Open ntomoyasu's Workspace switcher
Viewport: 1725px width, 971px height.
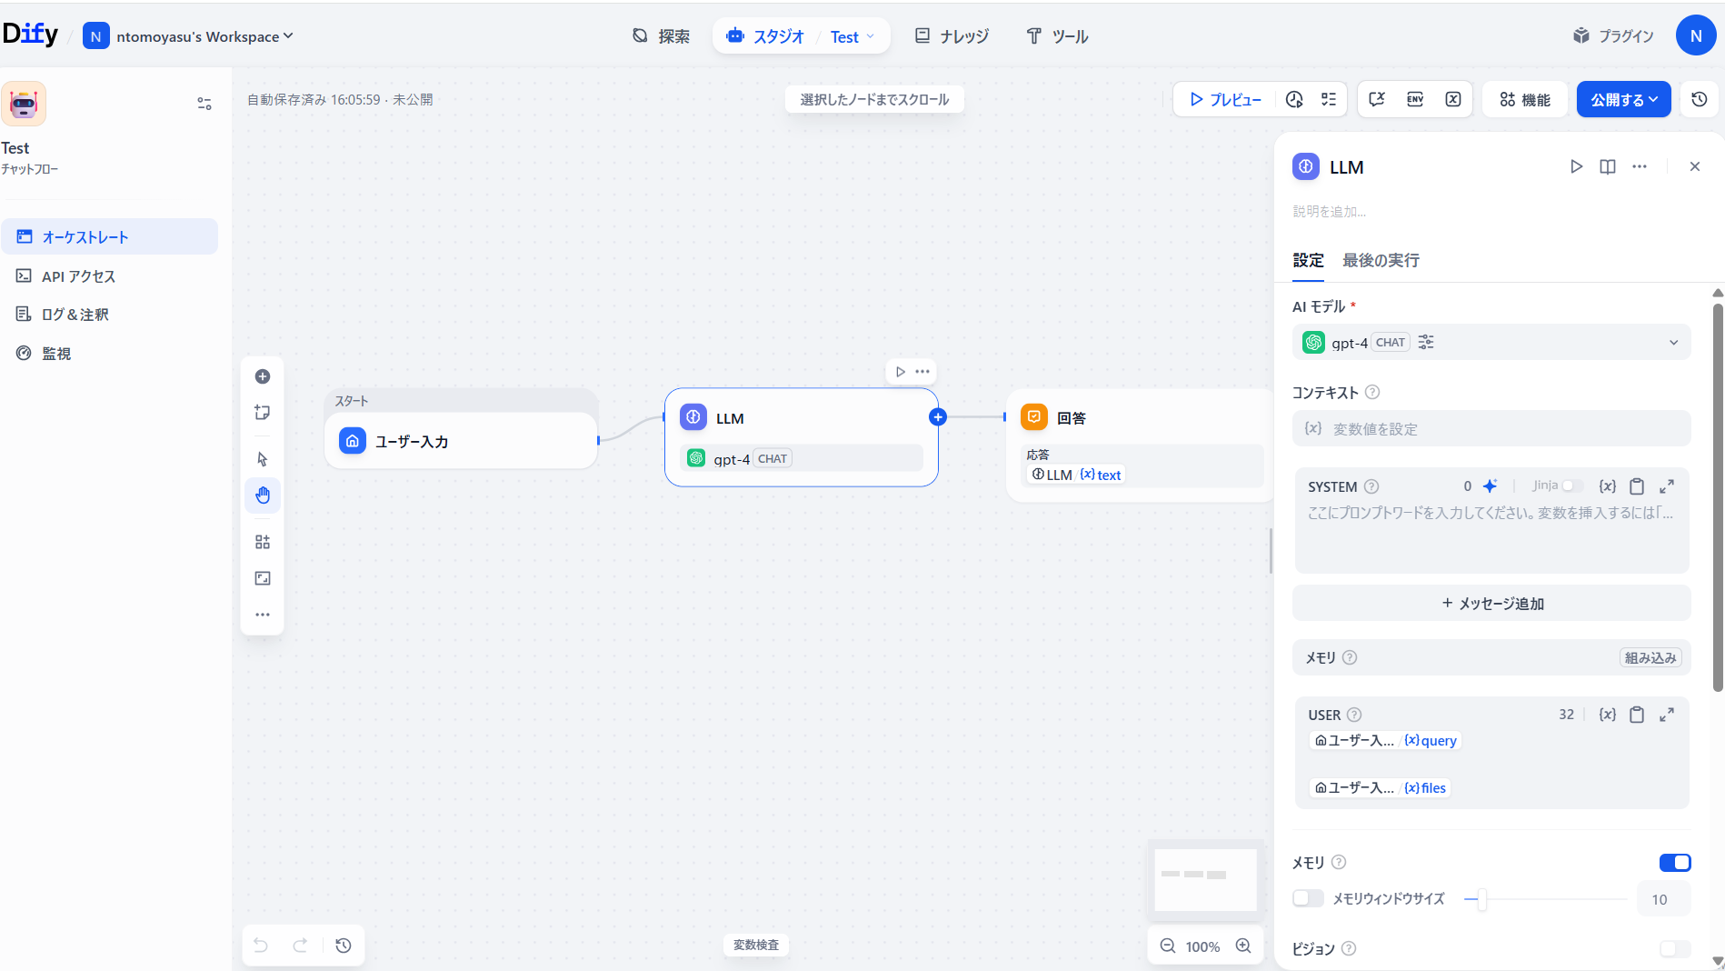tap(188, 36)
